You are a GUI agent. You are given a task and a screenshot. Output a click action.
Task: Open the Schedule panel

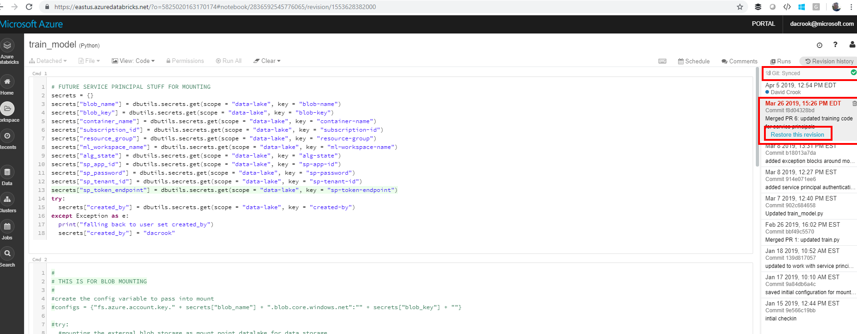(694, 61)
